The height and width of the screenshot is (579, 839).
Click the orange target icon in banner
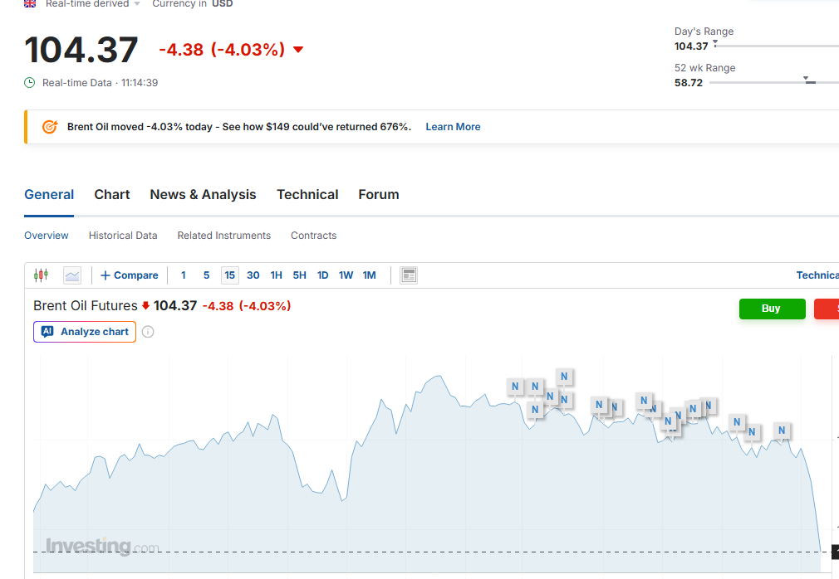pyautogui.click(x=50, y=127)
